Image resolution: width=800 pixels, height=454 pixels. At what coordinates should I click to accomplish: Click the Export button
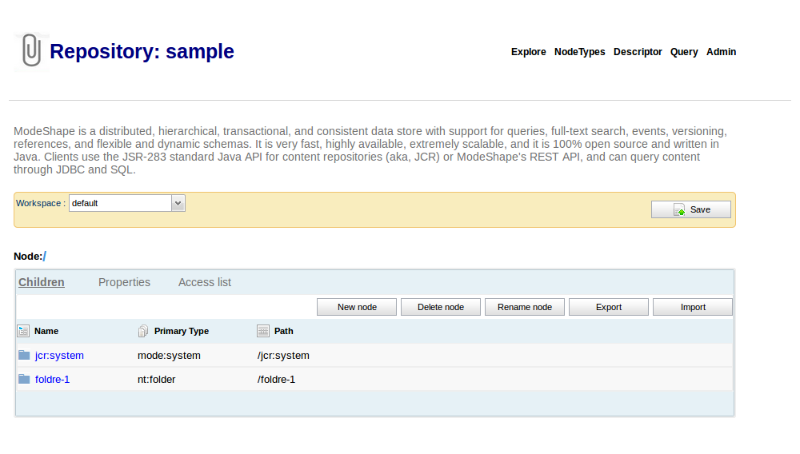pos(609,307)
